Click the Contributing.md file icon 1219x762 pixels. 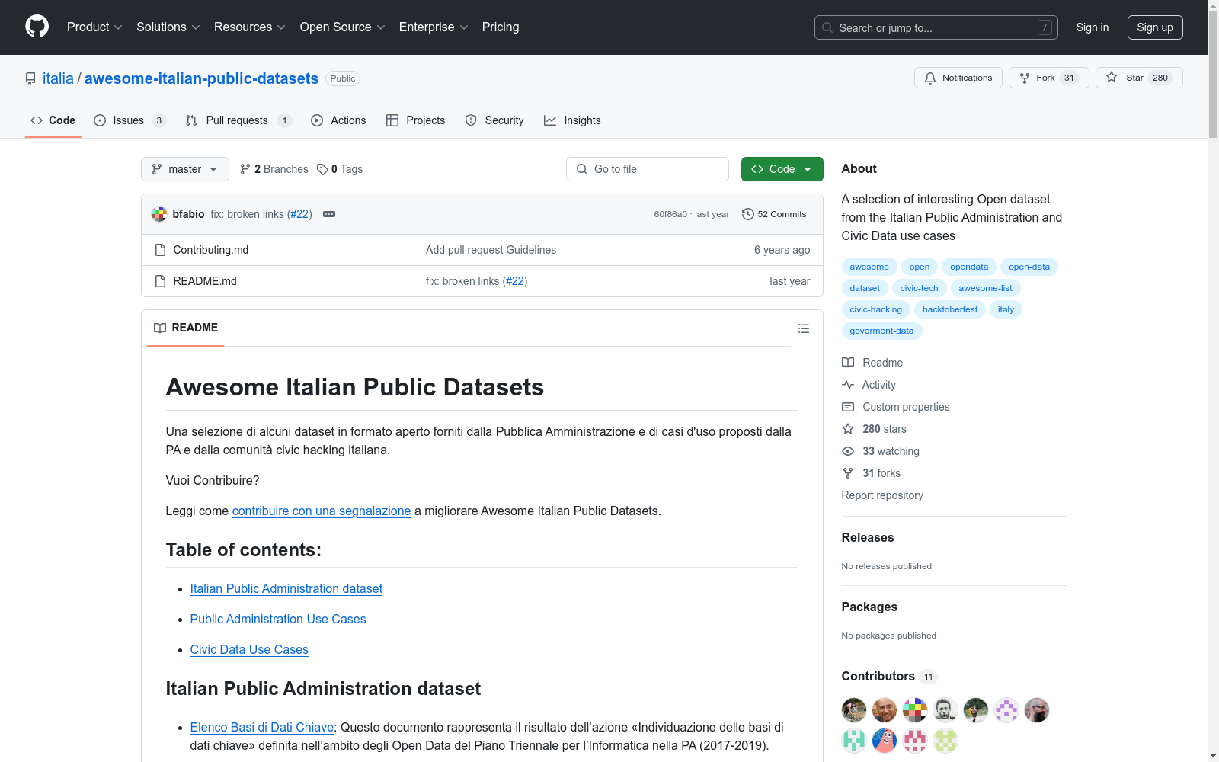tap(160, 250)
